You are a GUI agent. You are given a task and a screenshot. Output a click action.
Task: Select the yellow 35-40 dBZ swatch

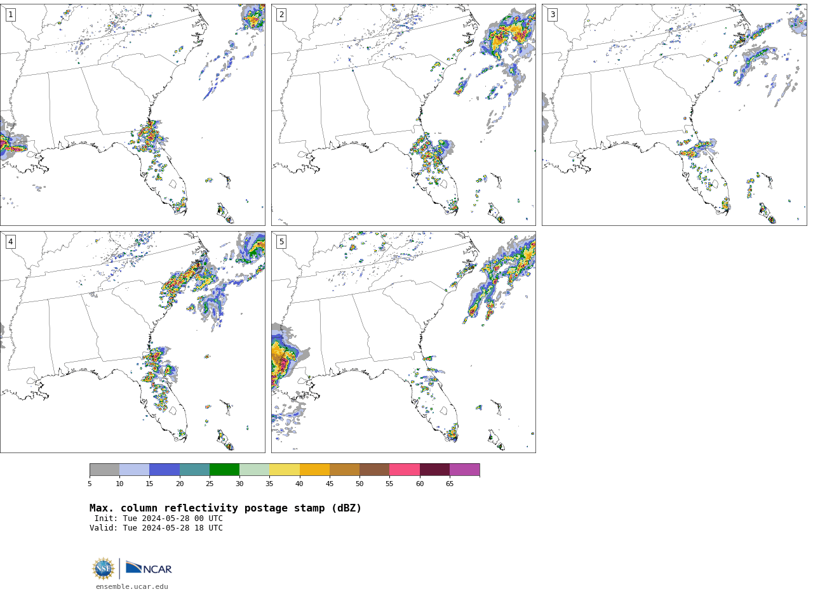point(285,470)
